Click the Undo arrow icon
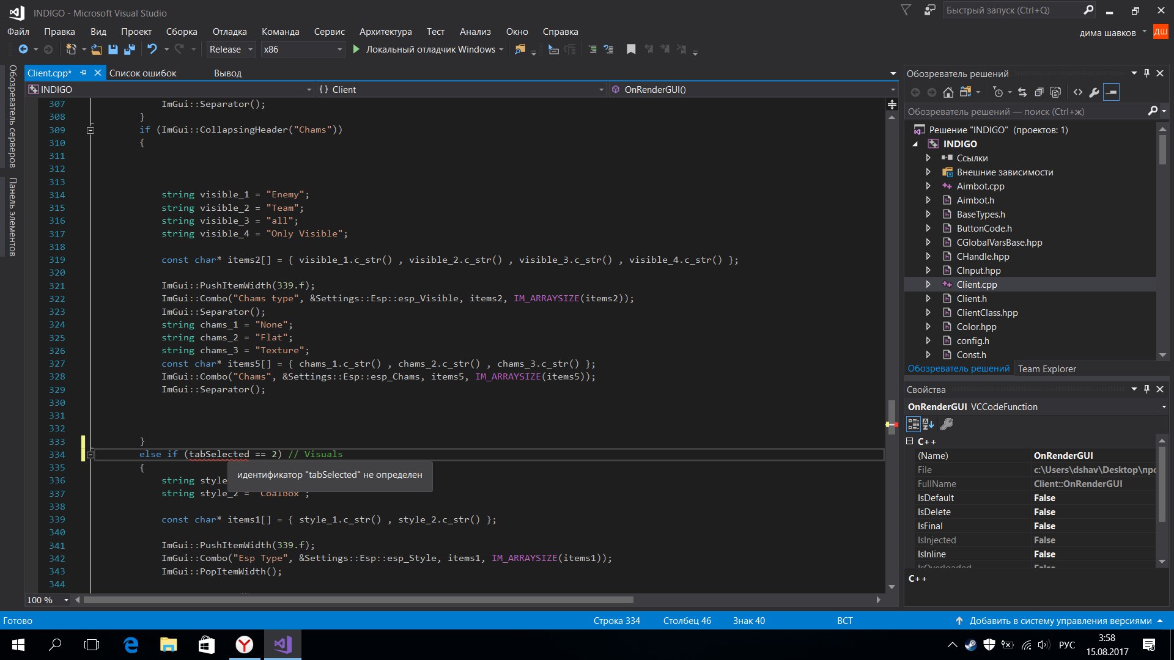 152,50
